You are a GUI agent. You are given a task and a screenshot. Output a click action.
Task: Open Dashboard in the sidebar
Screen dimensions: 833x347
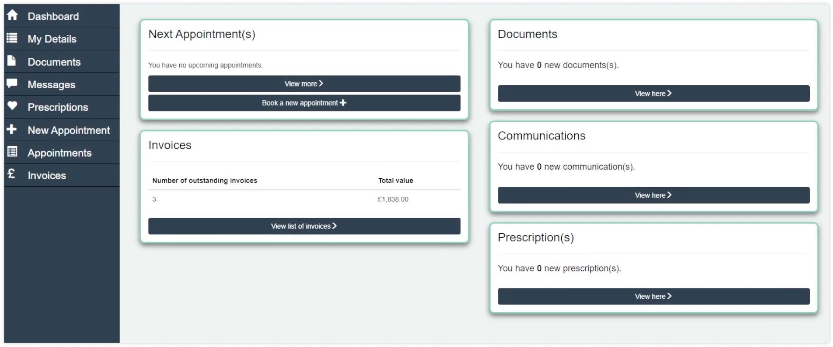tap(62, 16)
